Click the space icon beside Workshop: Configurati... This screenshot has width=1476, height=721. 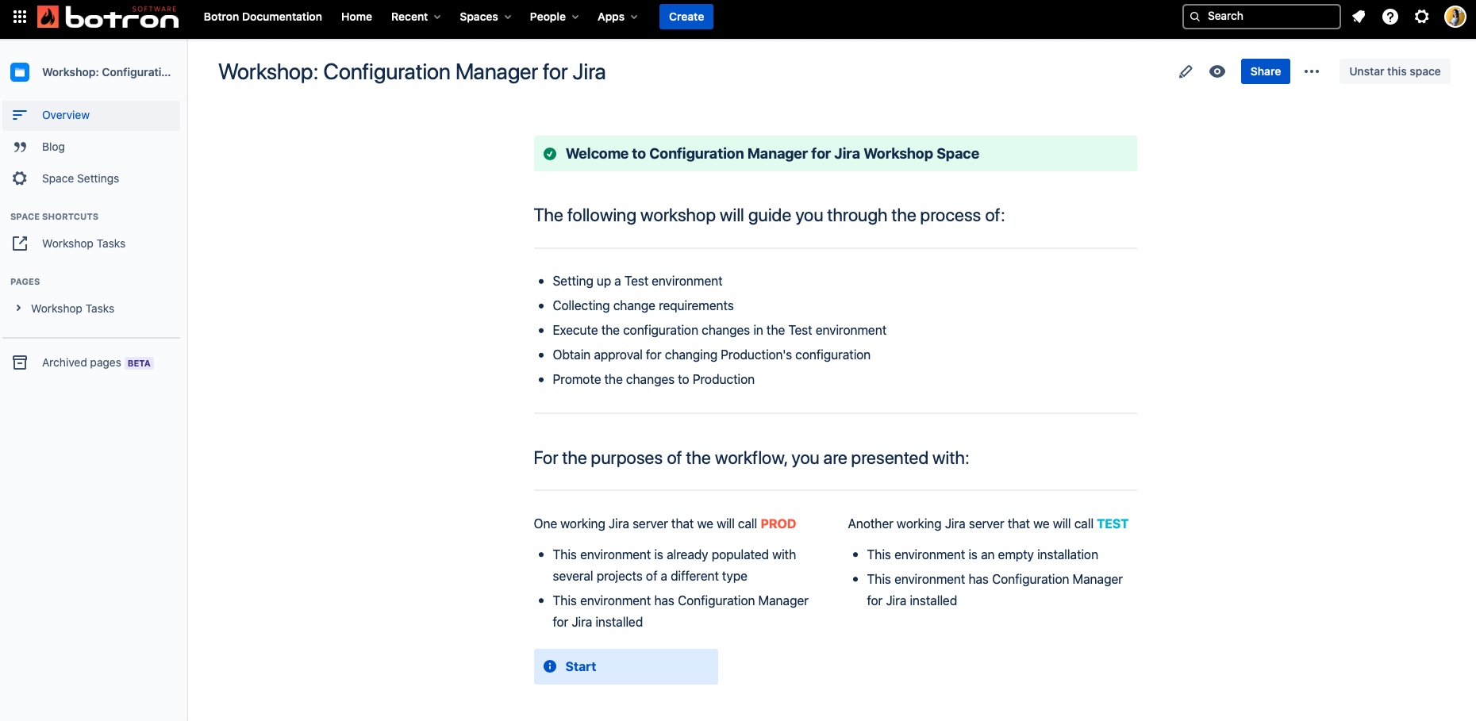click(20, 72)
